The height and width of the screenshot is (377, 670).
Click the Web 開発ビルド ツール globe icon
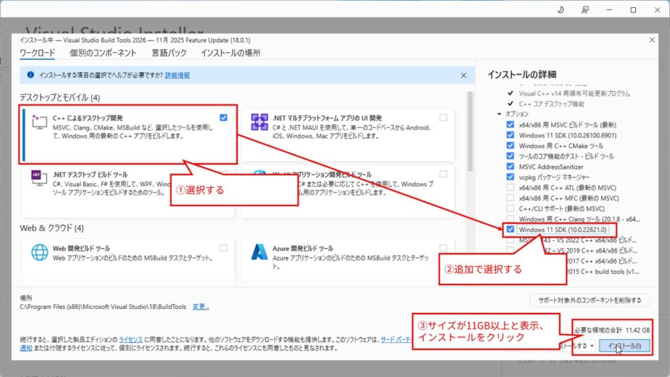click(41, 251)
